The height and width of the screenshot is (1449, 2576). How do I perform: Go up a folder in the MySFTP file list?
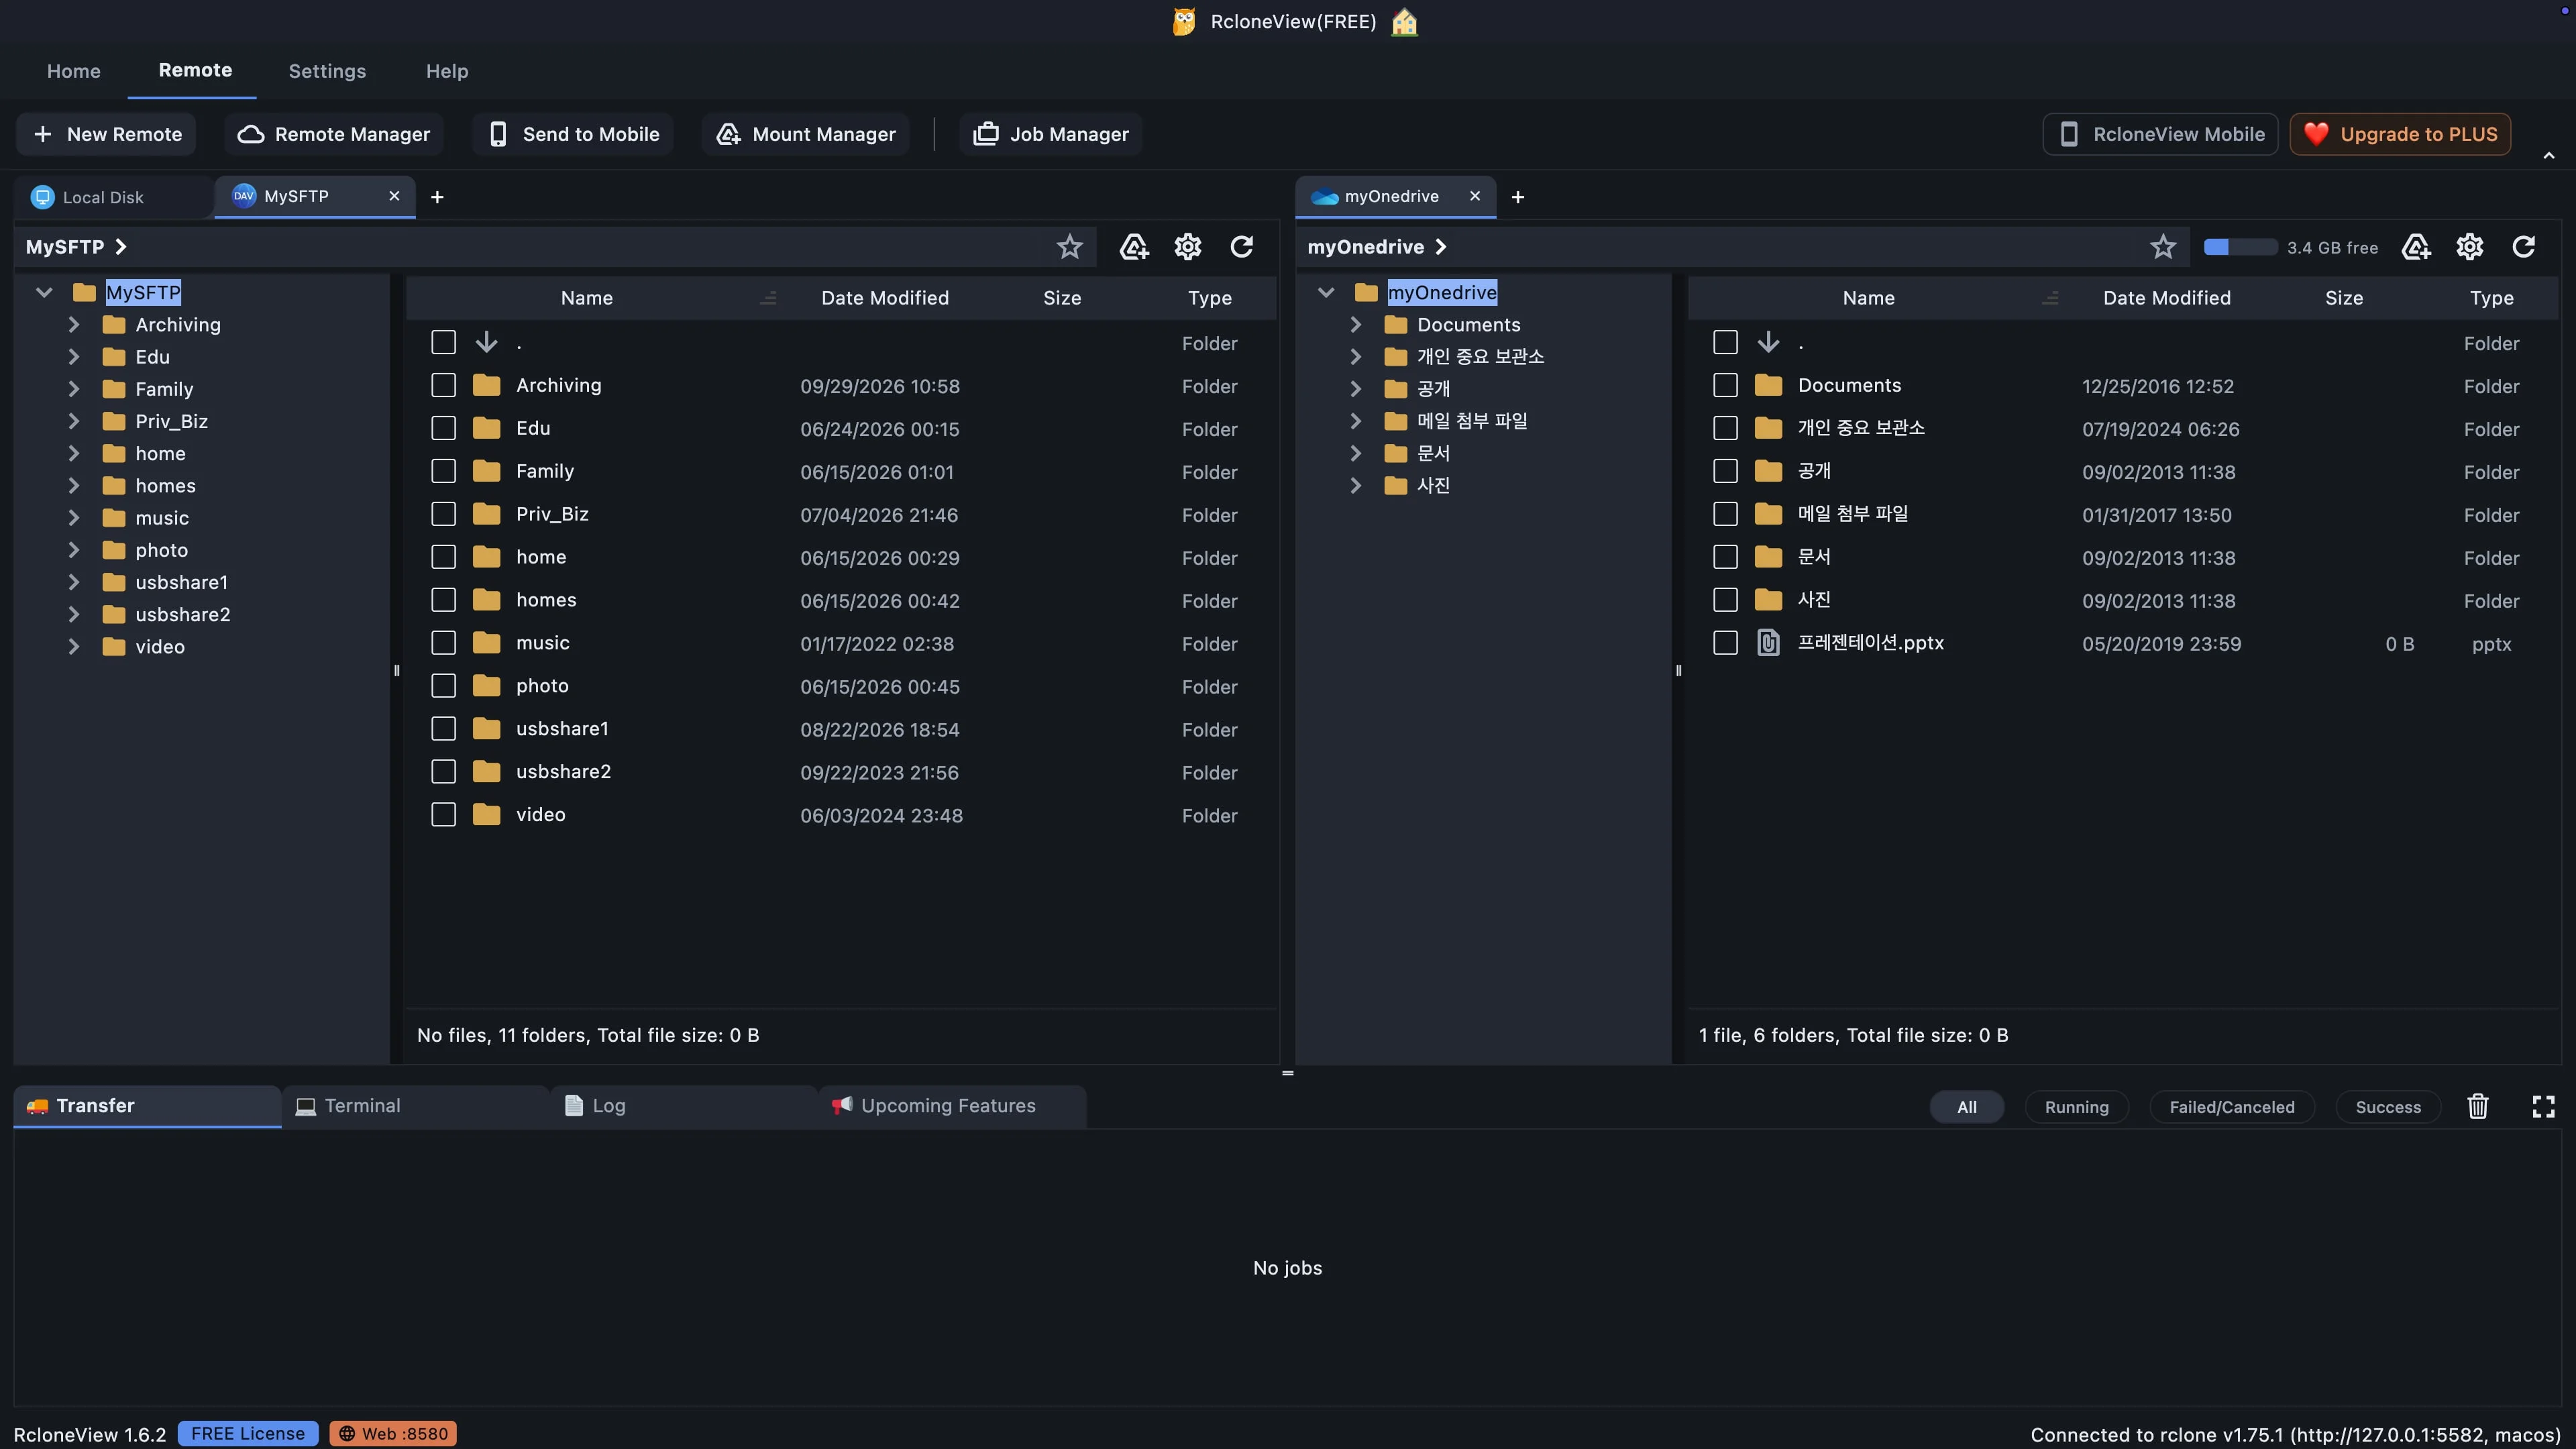tap(486, 343)
